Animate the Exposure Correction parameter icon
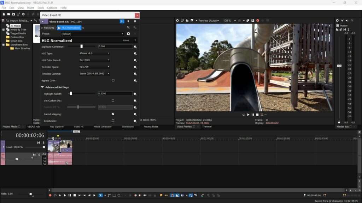 tap(135, 47)
